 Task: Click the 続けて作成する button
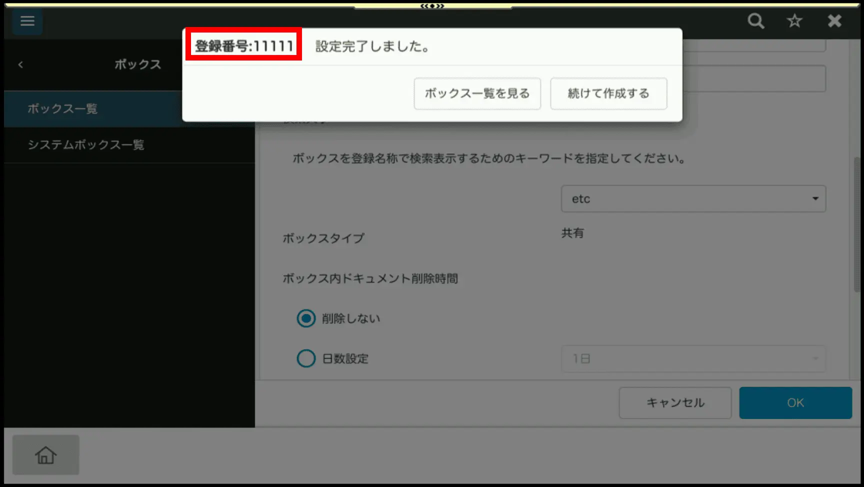coord(608,93)
